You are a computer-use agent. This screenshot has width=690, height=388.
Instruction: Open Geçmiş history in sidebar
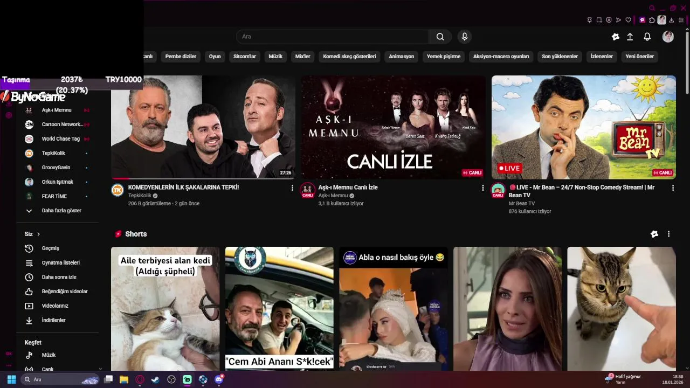point(58,248)
